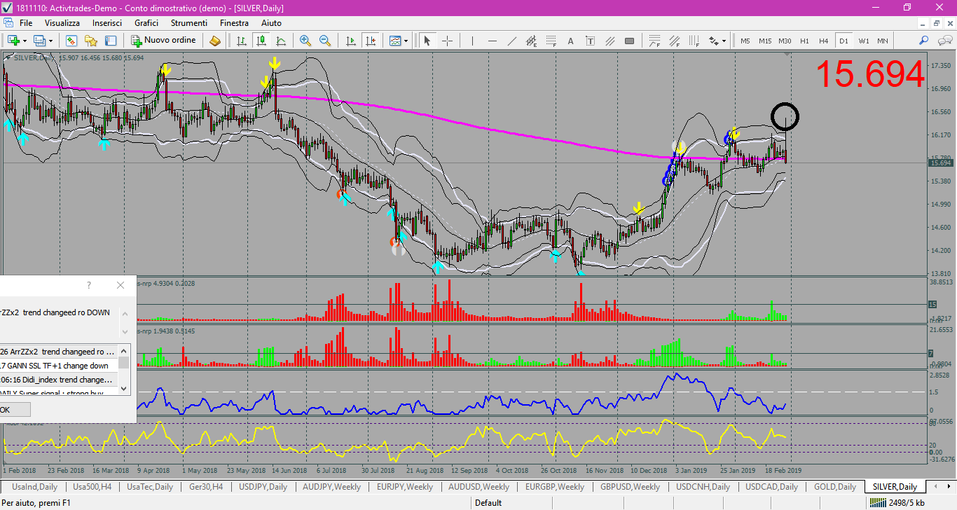Click the alert dialog help question mark

click(89, 285)
